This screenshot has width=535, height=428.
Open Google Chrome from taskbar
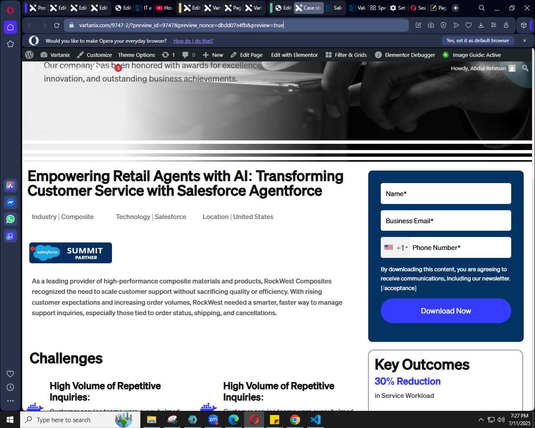pos(295,420)
